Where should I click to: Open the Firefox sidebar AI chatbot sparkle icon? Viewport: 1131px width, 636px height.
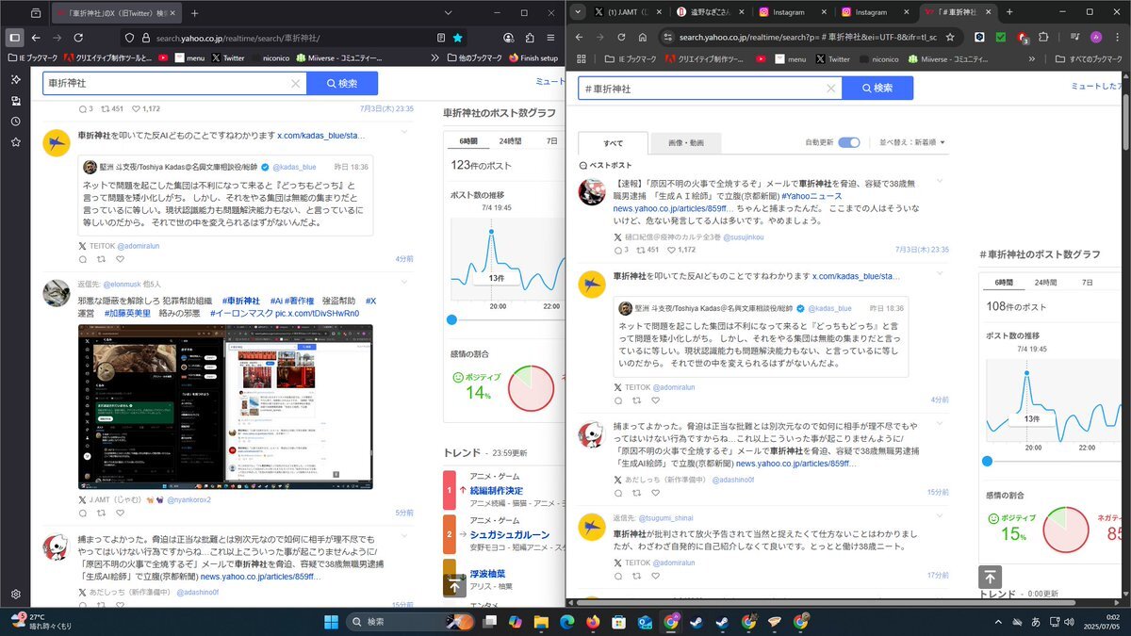click(15, 80)
